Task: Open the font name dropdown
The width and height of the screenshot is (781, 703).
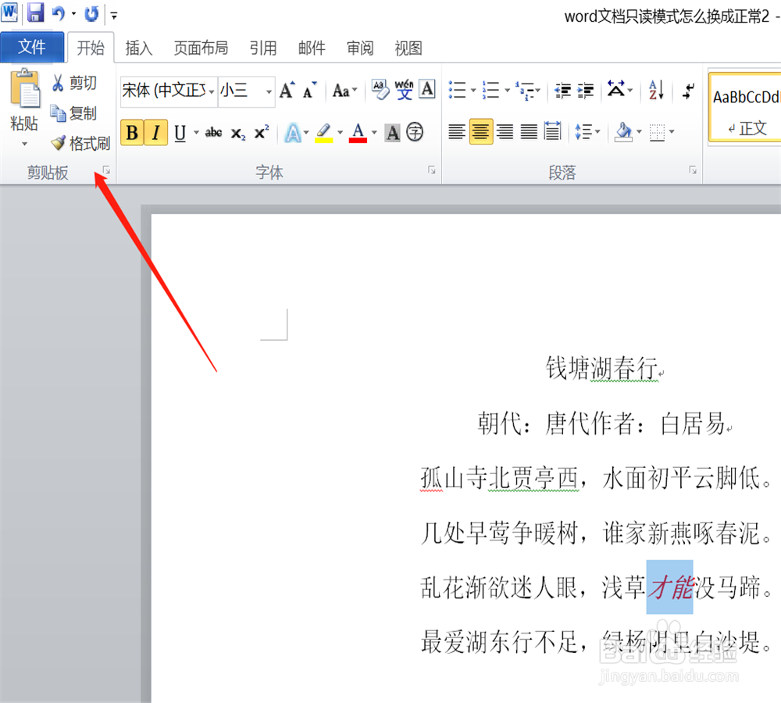Action: click(211, 91)
